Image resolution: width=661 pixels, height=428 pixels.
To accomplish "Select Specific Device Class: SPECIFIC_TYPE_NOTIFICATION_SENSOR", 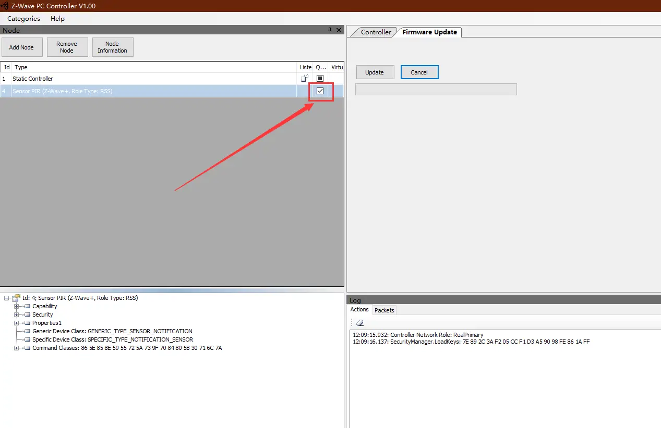I will point(113,339).
